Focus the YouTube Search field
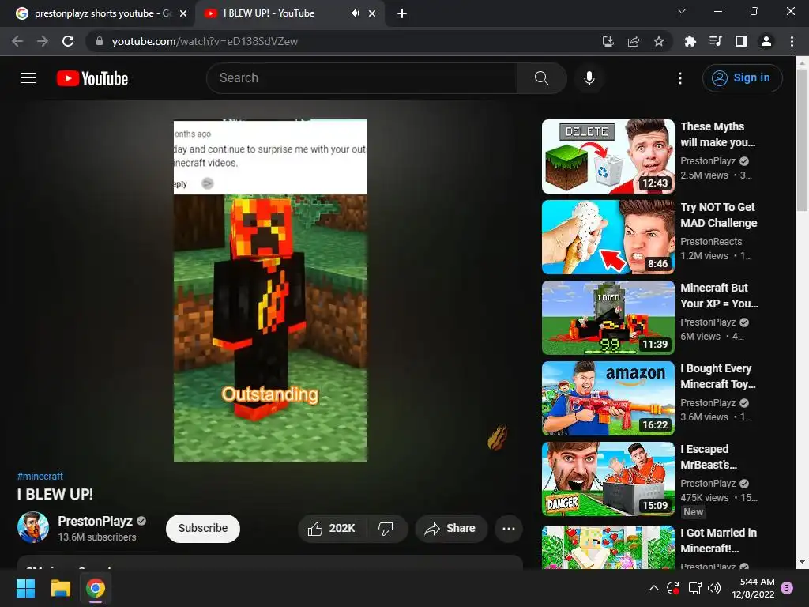 click(362, 78)
